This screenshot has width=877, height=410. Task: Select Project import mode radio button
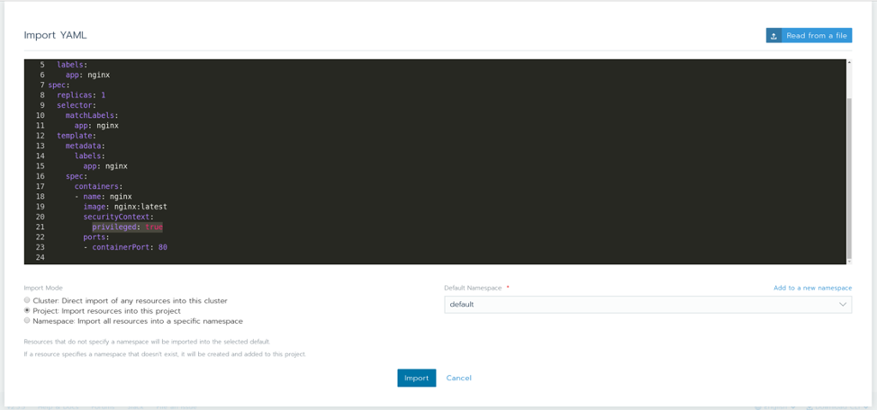tap(27, 310)
